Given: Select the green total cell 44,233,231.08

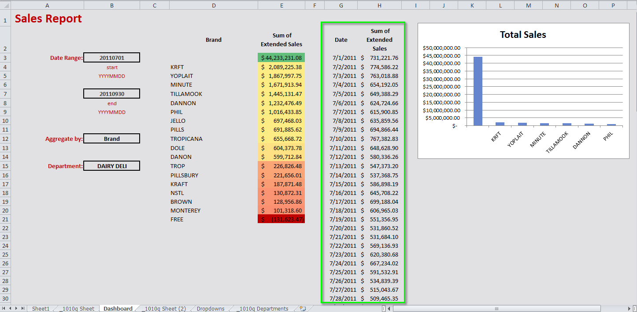Looking at the screenshot, I should (x=281, y=58).
